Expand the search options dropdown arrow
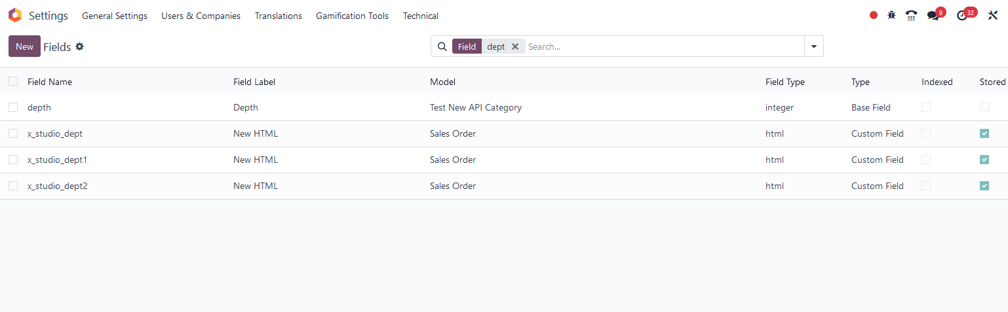 pyautogui.click(x=814, y=46)
